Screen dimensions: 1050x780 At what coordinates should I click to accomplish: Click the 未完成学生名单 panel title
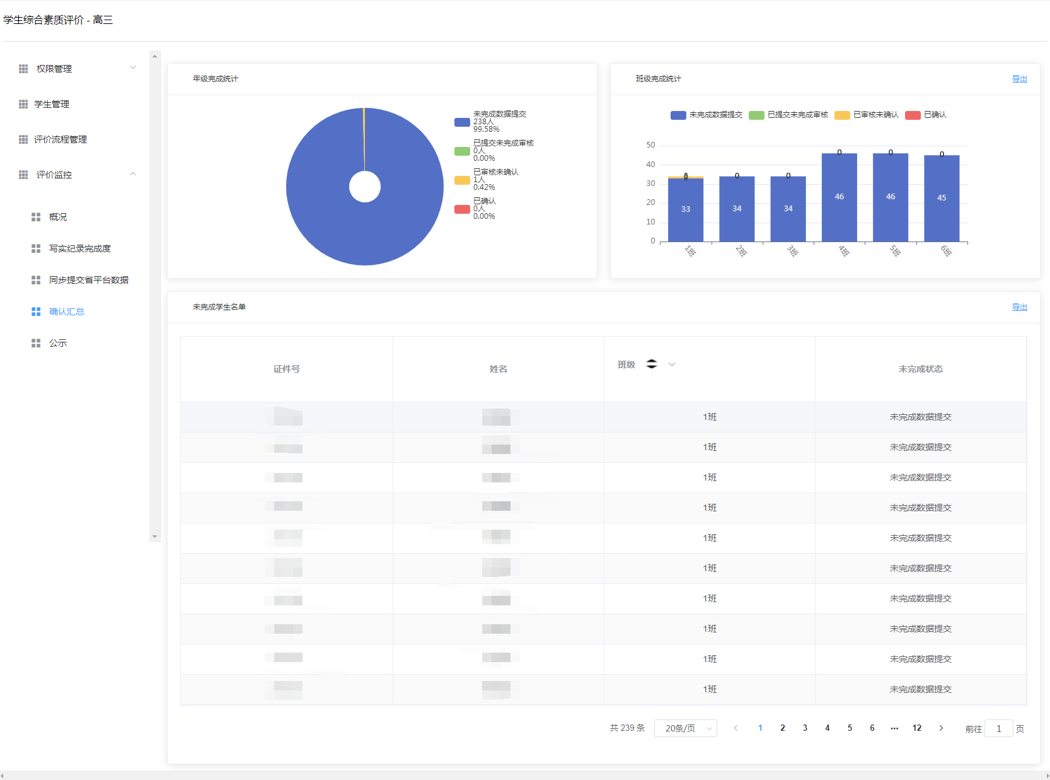pyautogui.click(x=219, y=307)
